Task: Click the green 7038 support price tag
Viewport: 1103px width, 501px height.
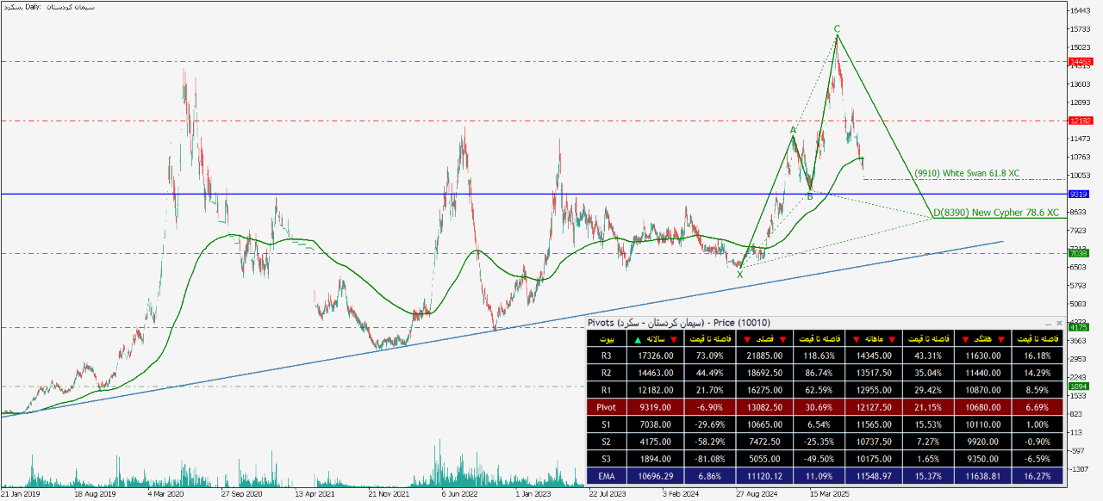Action: click(1080, 253)
